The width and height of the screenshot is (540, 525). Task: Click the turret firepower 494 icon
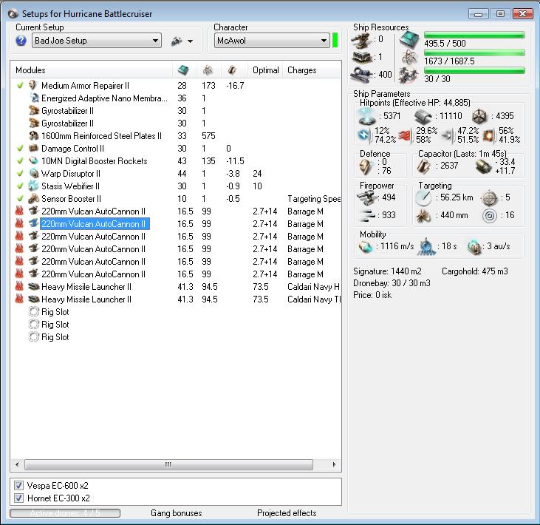point(366,197)
